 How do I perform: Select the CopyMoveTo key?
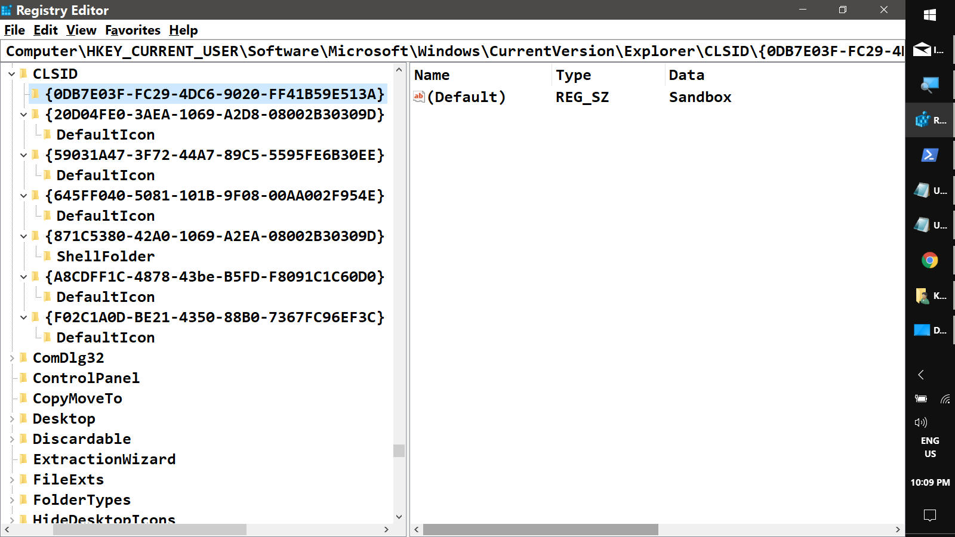click(x=78, y=399)
